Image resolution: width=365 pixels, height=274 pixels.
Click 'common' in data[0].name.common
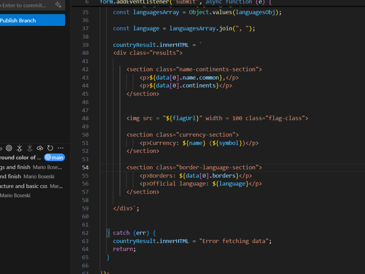click(209, 77)
